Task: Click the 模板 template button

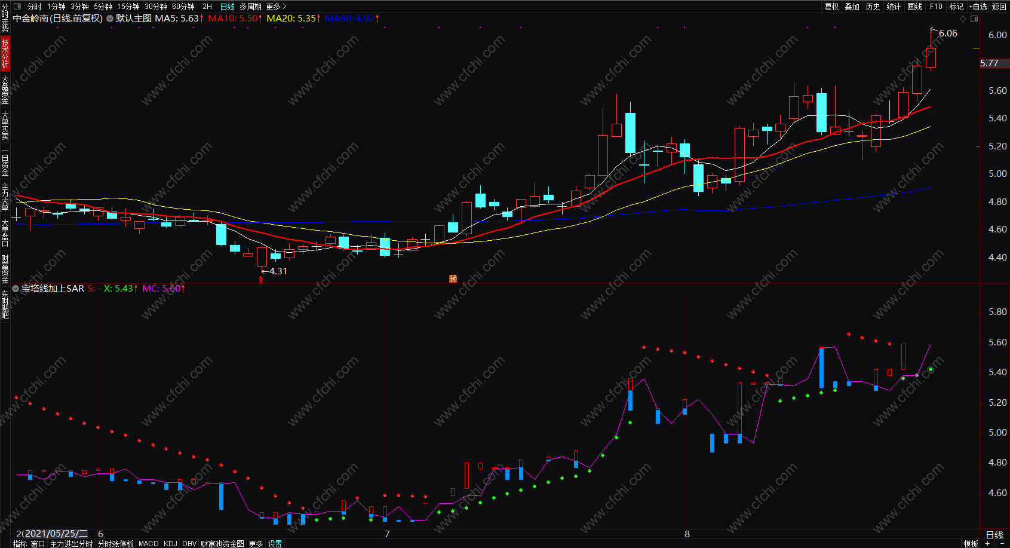Action: coord(971,544)
